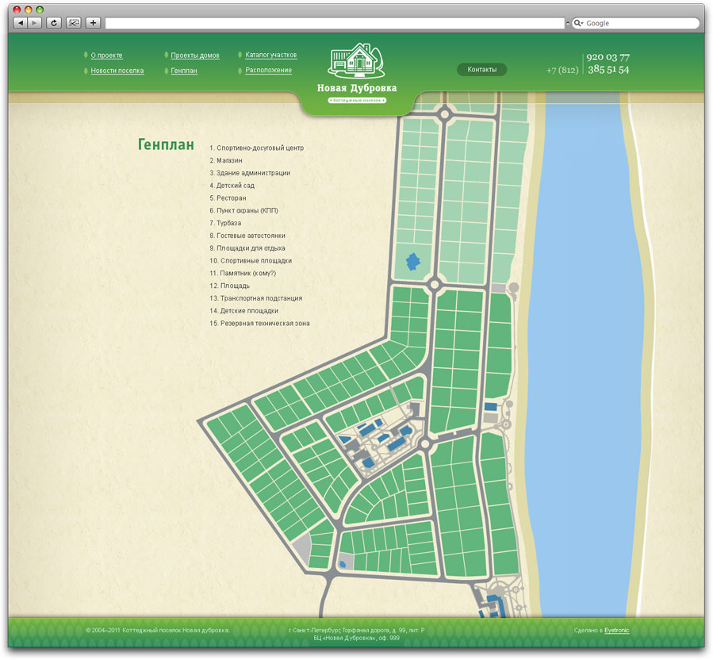Select '1. Спортивно-досуговый центр' in the legend
This screenshot has width=713, height=660.
(x=256, y=148)
